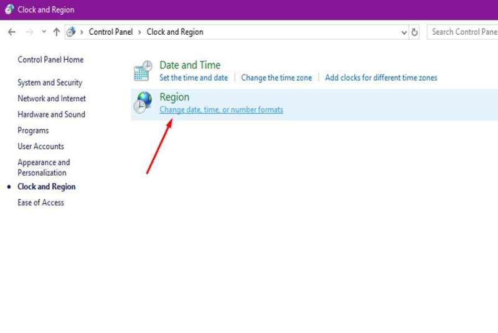This screenshot has height=333, width=498.
Task: Open Programs category
Action: pyautogui.click(x=34, y=130)
